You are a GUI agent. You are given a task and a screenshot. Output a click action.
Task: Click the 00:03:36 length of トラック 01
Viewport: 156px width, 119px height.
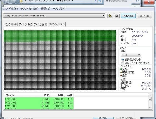[59, 99]
